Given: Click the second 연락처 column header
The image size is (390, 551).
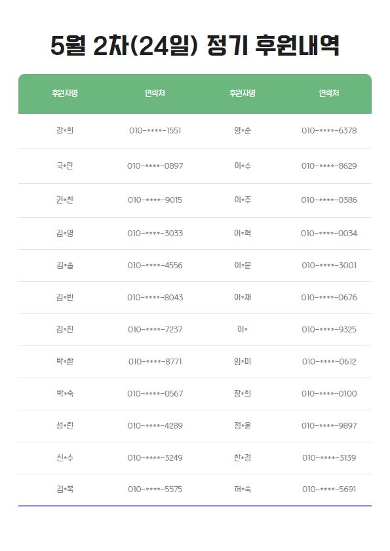Looking at the screenshot, I should tap(329, 93).
